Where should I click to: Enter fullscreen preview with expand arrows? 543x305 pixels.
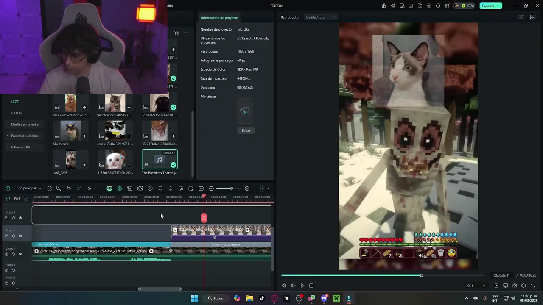coord(533,286)
